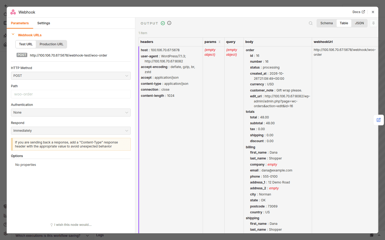Switch output view to Schema
Viewport: 385px width, 240px height.
click(326, 23)
